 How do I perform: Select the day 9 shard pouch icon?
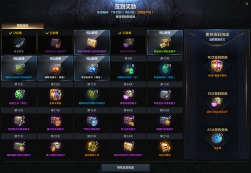(129, 69)
